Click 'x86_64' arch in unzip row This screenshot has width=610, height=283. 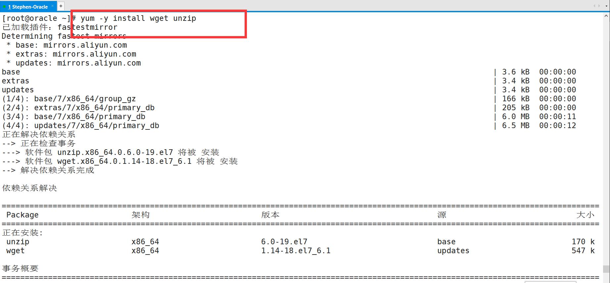145,242
